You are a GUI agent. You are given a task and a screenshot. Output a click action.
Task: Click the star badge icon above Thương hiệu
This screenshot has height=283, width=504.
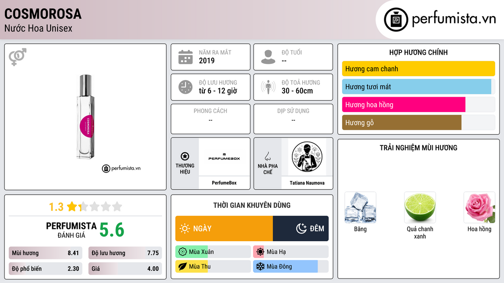pyautogui.click(x=185, y=156)
